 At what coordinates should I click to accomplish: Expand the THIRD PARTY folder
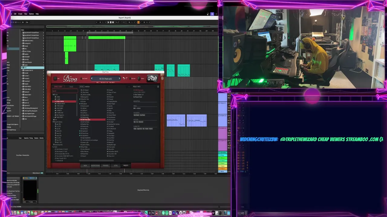click(x=54, y=117)
